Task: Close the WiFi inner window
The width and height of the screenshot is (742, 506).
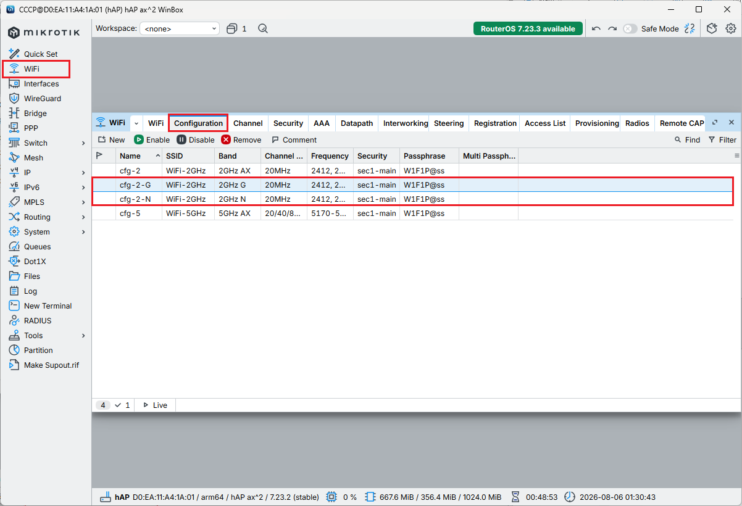Action: pos(732,123)
